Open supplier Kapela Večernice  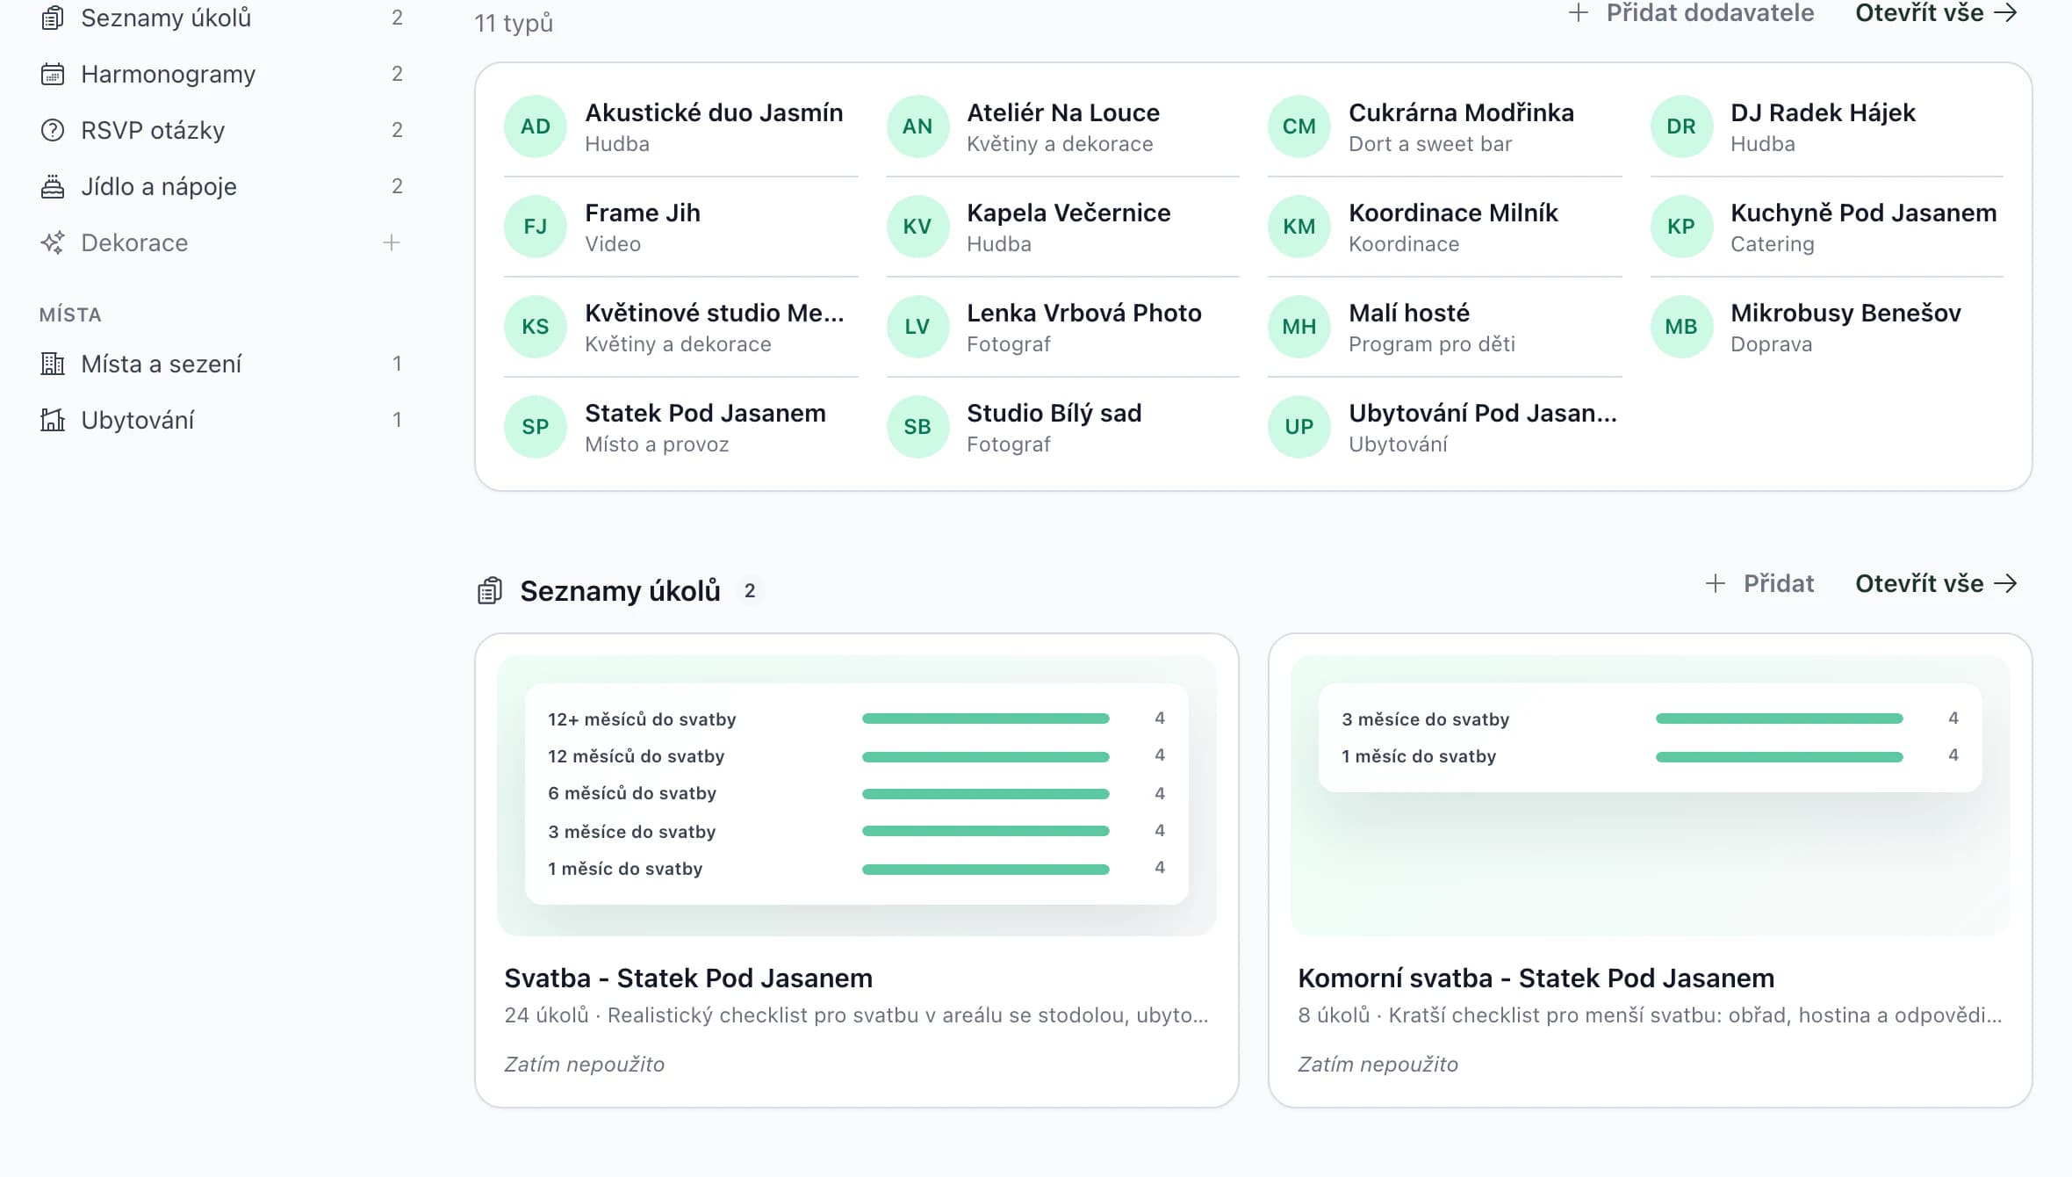coord(1062,227)
